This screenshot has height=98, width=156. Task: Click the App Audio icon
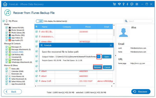[x=10, y=40]
